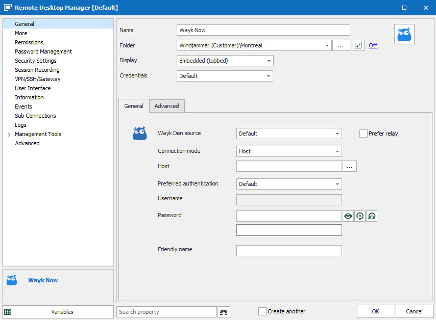Click Remote Desktop Manager title bar icon
Viewport: 436px width, 320px height.
(x=8, y=8)
